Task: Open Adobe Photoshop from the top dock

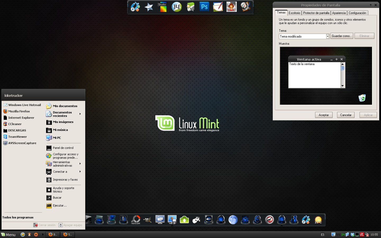Action: click(204, 7)
